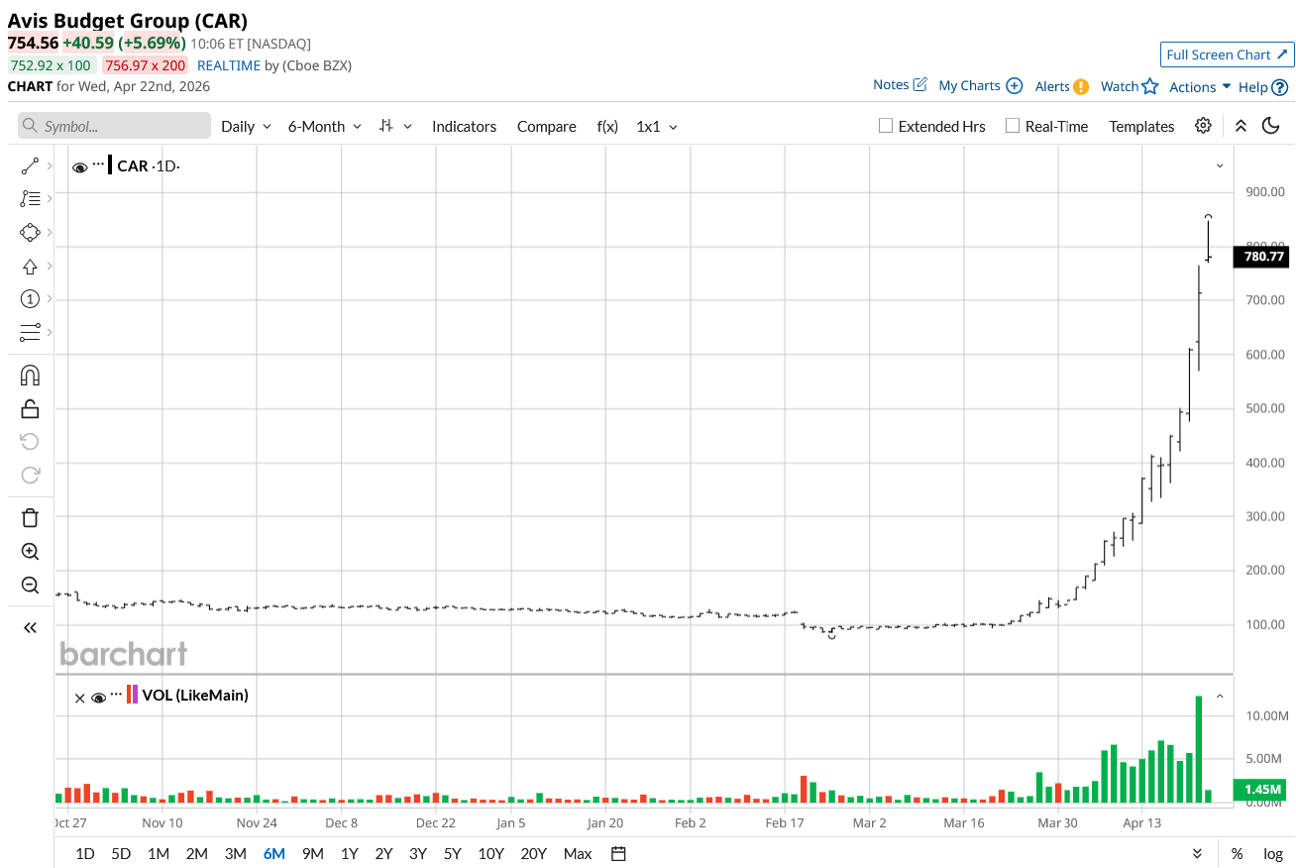Image resolution: width=1296 pixels, height=868 pixels.
Task: Open the f(x) expressions menu
Action: coord(607,126)
